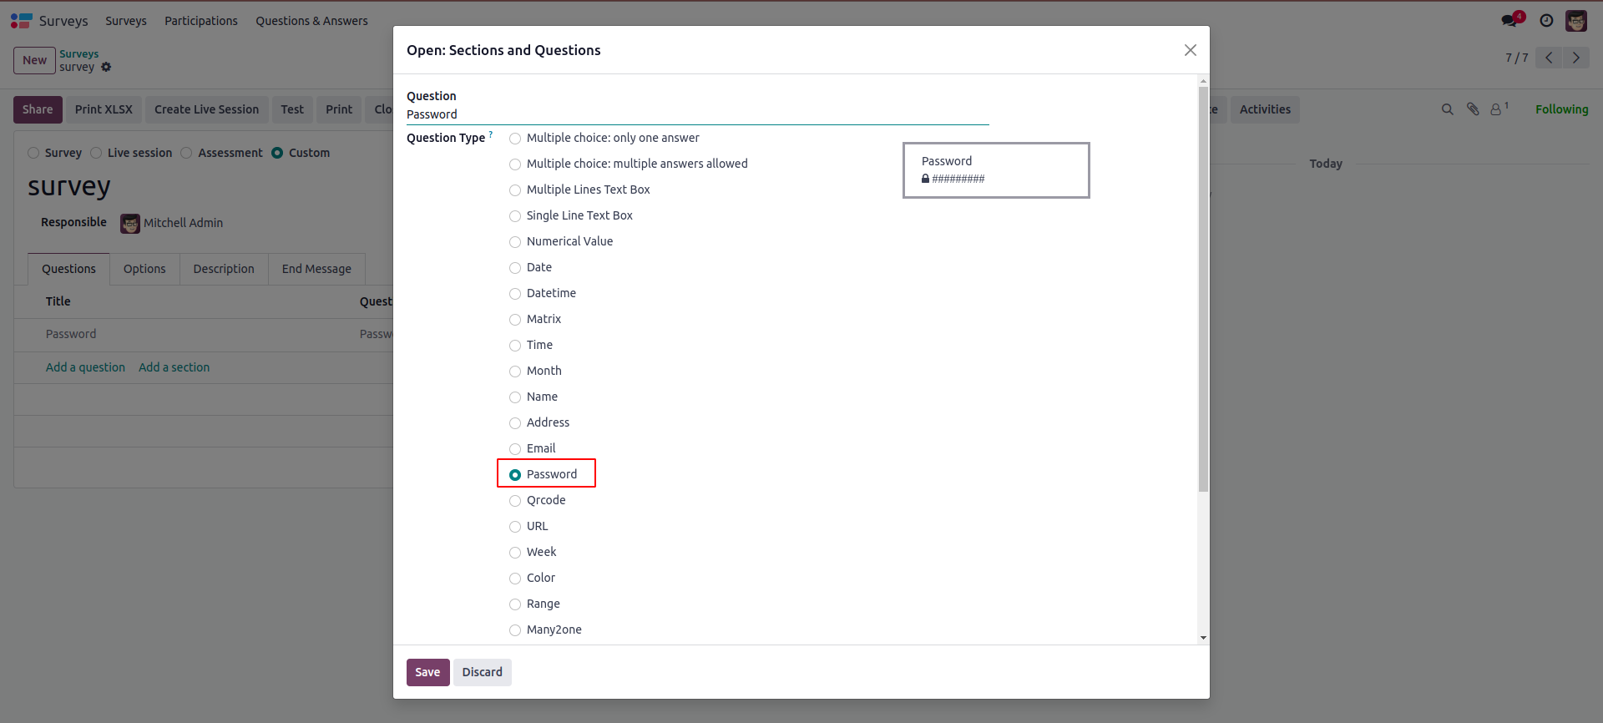Click the user avatar in top bar
This screenshot has height=723, width=1603.
coord(1576,20)
